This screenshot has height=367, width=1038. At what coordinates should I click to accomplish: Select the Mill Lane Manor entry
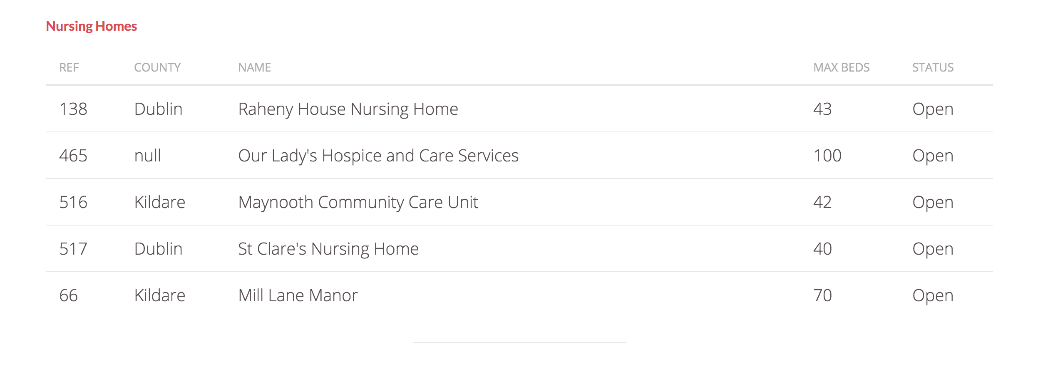tap(298, 295)
